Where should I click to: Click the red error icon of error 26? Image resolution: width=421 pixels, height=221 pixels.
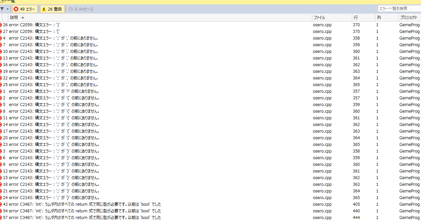(x=1, y=25)
